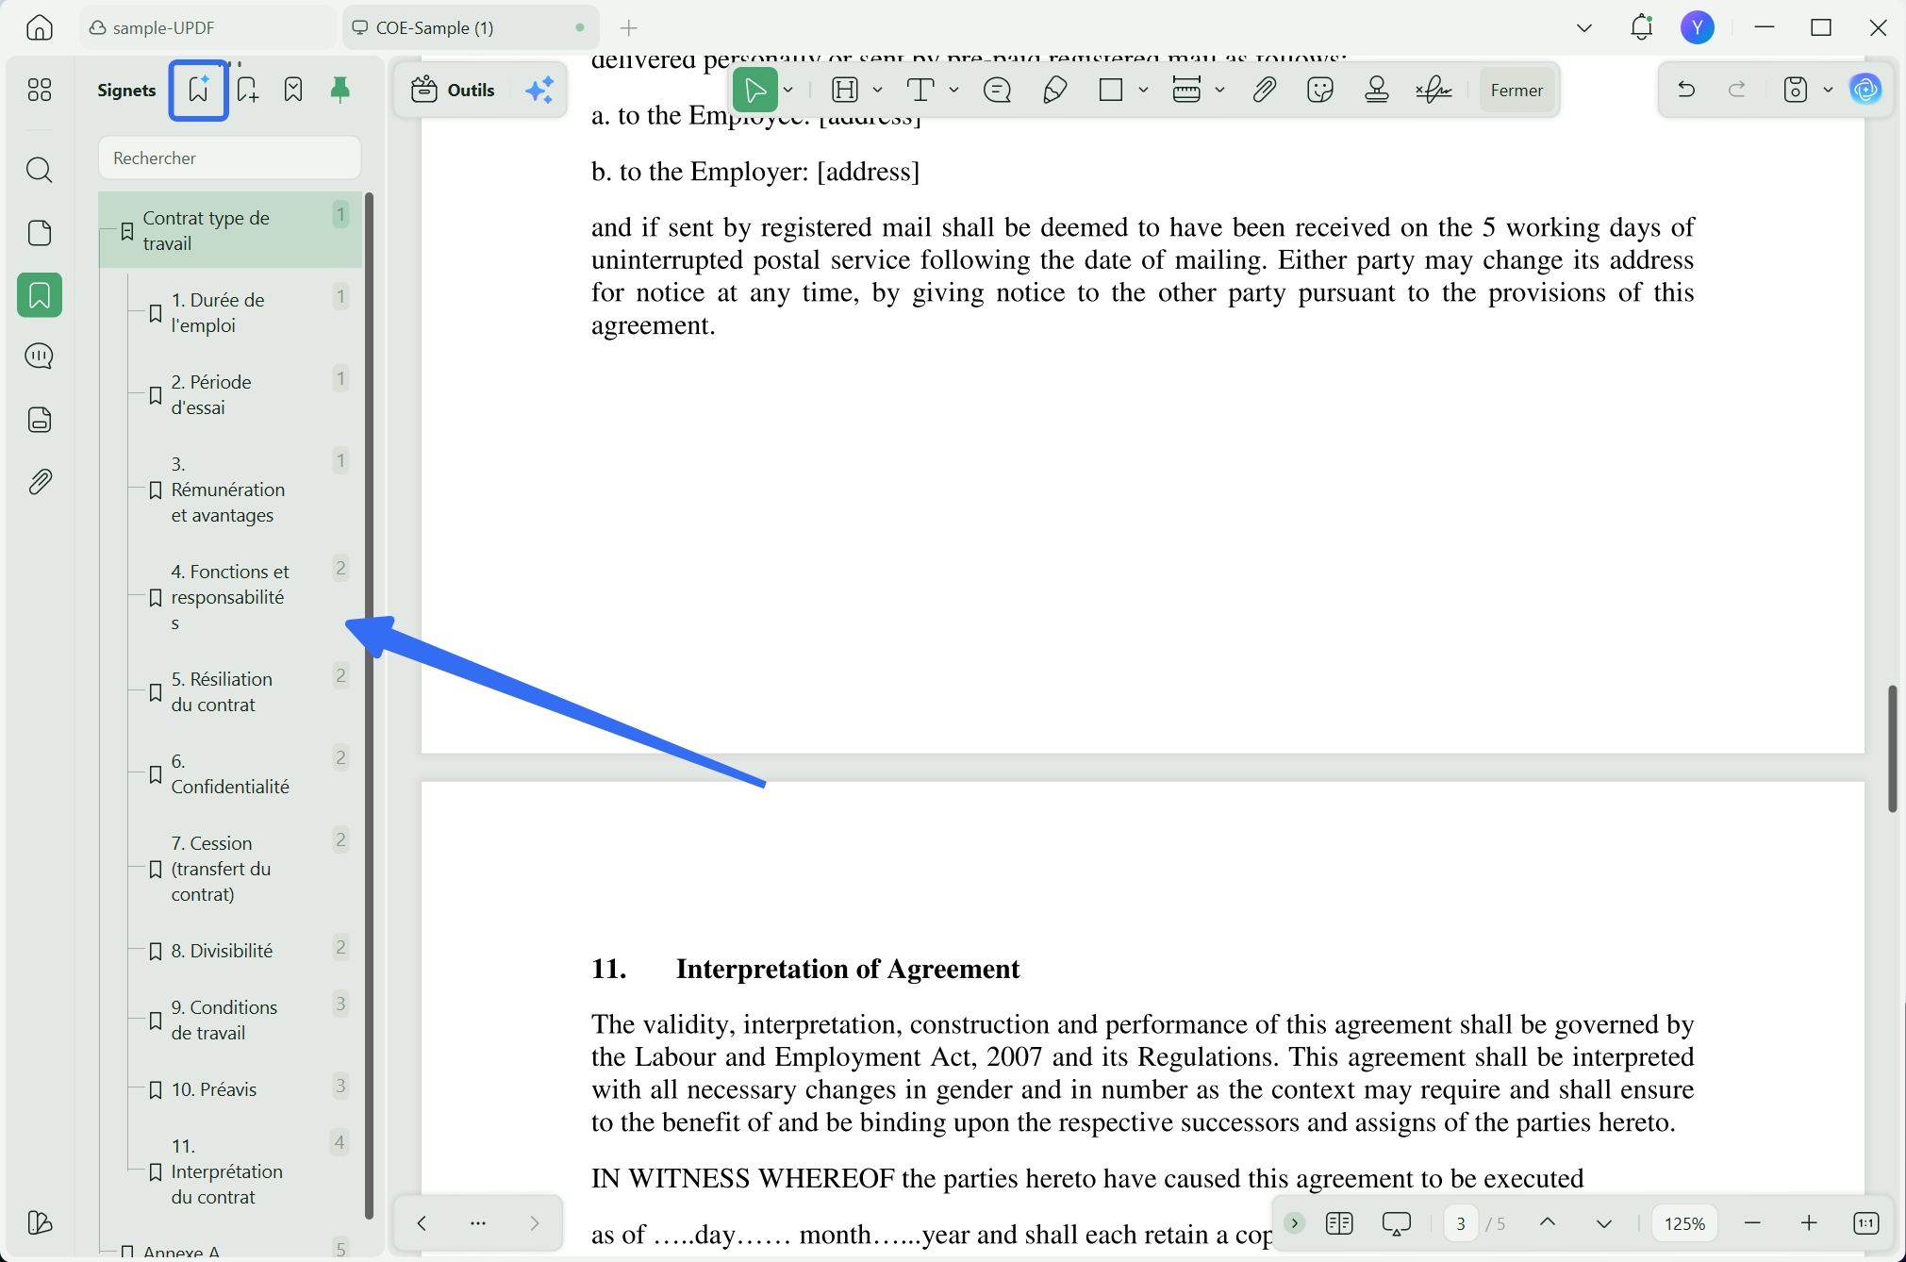Toggle the green pin panel icon
The height and width of the screenshot is (1262, 1906).
coord(340,90)
